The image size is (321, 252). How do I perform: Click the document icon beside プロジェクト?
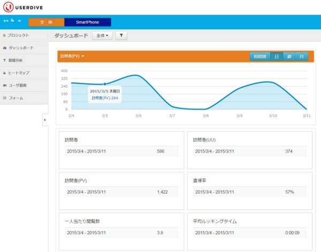click(x=4, y=35)
